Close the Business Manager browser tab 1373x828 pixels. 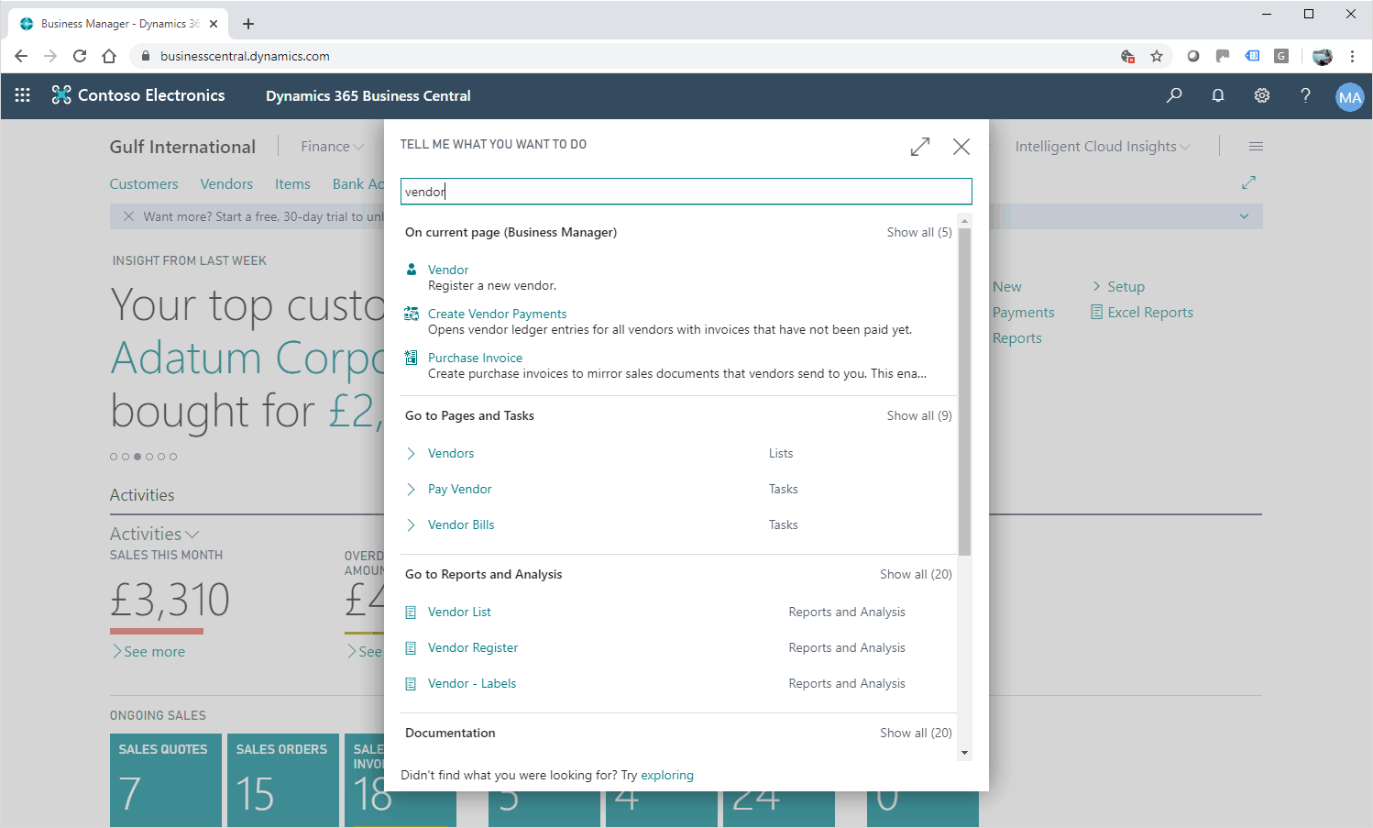(214, 24)
